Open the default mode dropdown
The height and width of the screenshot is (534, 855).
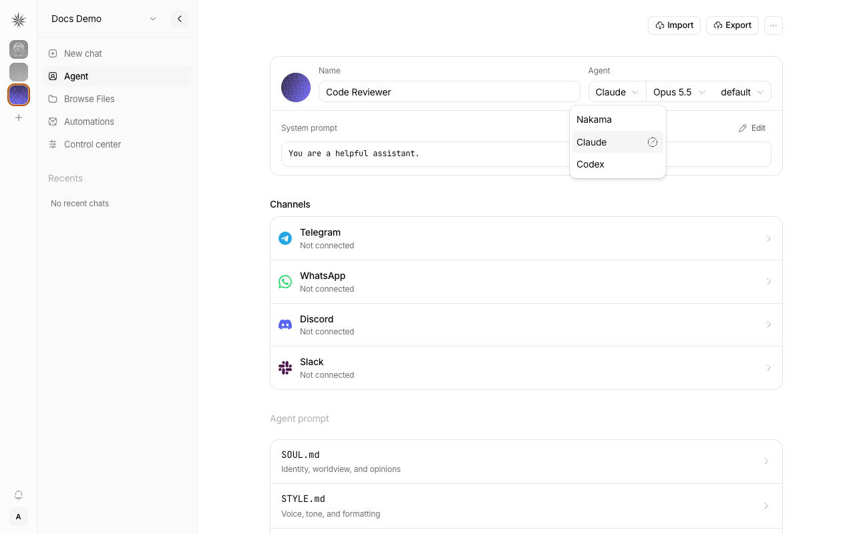click(x=741, y=92)
